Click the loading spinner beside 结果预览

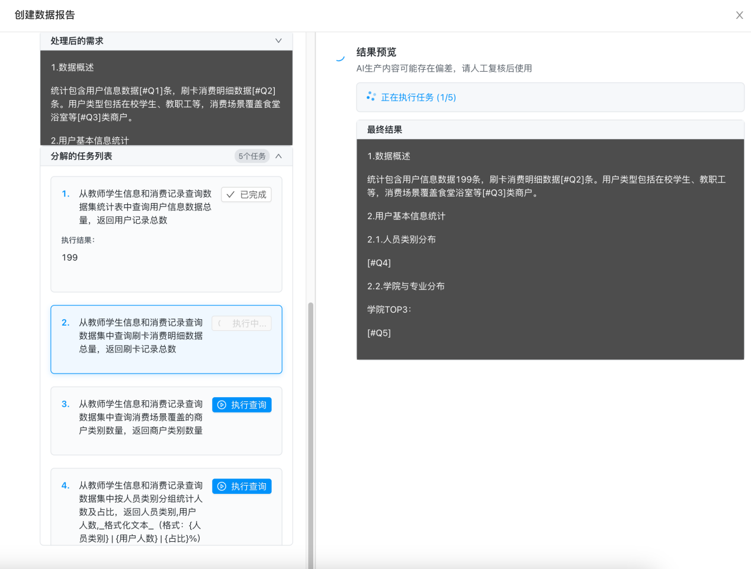[340, 57]
